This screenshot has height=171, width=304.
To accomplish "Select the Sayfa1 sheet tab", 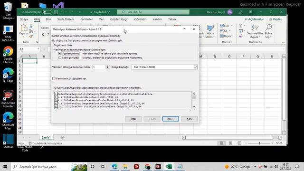I will pyautogui.click(x=46, y=137).
